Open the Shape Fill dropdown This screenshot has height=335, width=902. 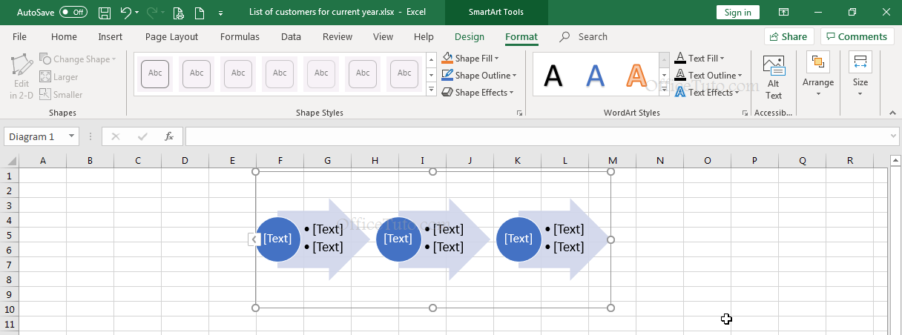point(470,58)
